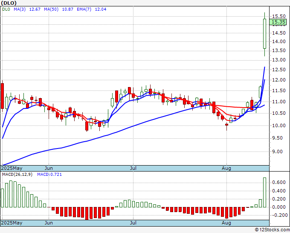290x233 pixels.
Task: Click 2025May on the price chart time axis
Action: coord(12,168)
